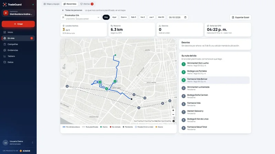Switch to Mapa y equipo tab
The width and height of the screenshot is (275, 154).
click(52, 4)
